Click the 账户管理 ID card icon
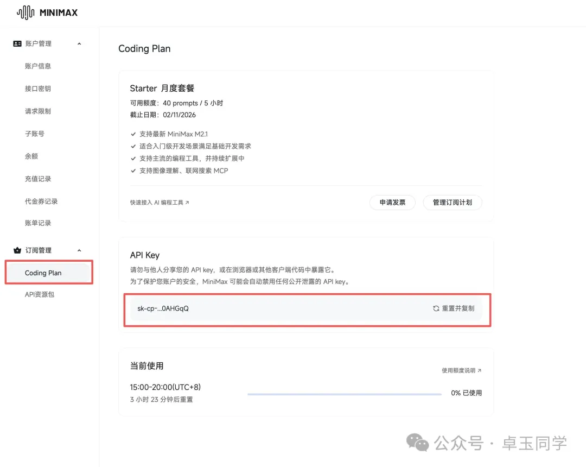This screenshot has width=586, height=467. tap(17, 44)
